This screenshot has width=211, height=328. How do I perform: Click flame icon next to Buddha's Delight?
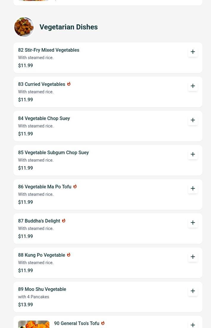coord(64,221)
